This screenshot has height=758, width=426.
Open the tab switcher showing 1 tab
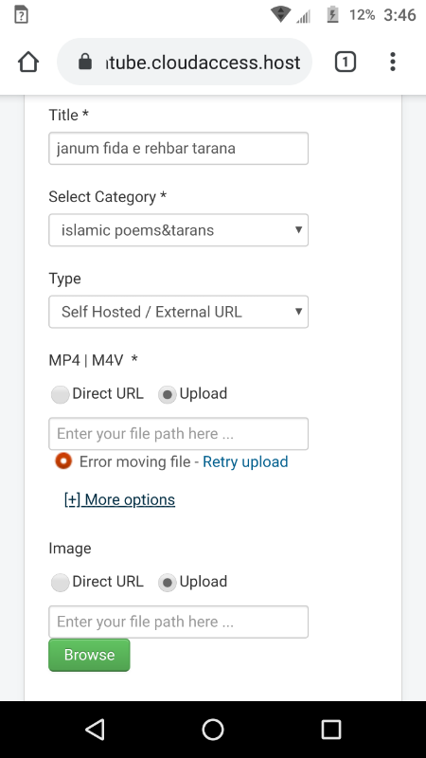345,62
